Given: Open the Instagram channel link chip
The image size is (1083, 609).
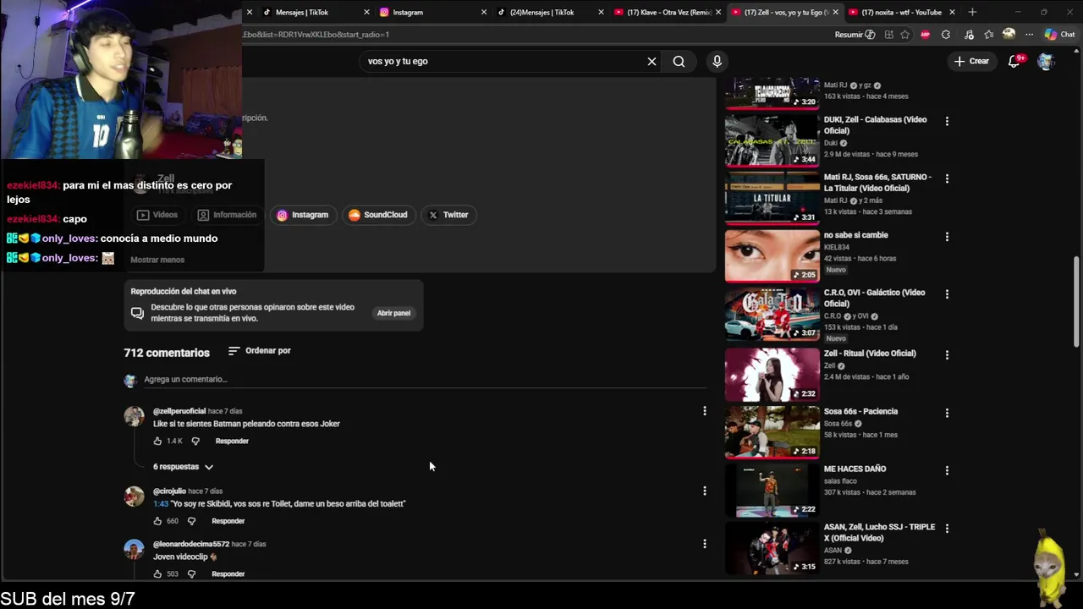Looking at the screenshot, I should click(303, 215).
